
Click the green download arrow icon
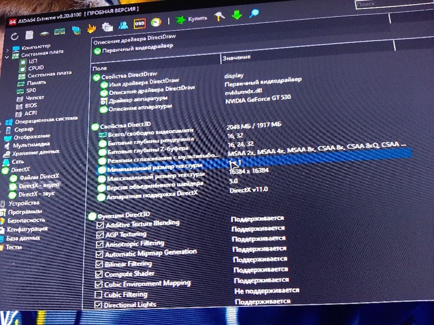click(237, 15)
